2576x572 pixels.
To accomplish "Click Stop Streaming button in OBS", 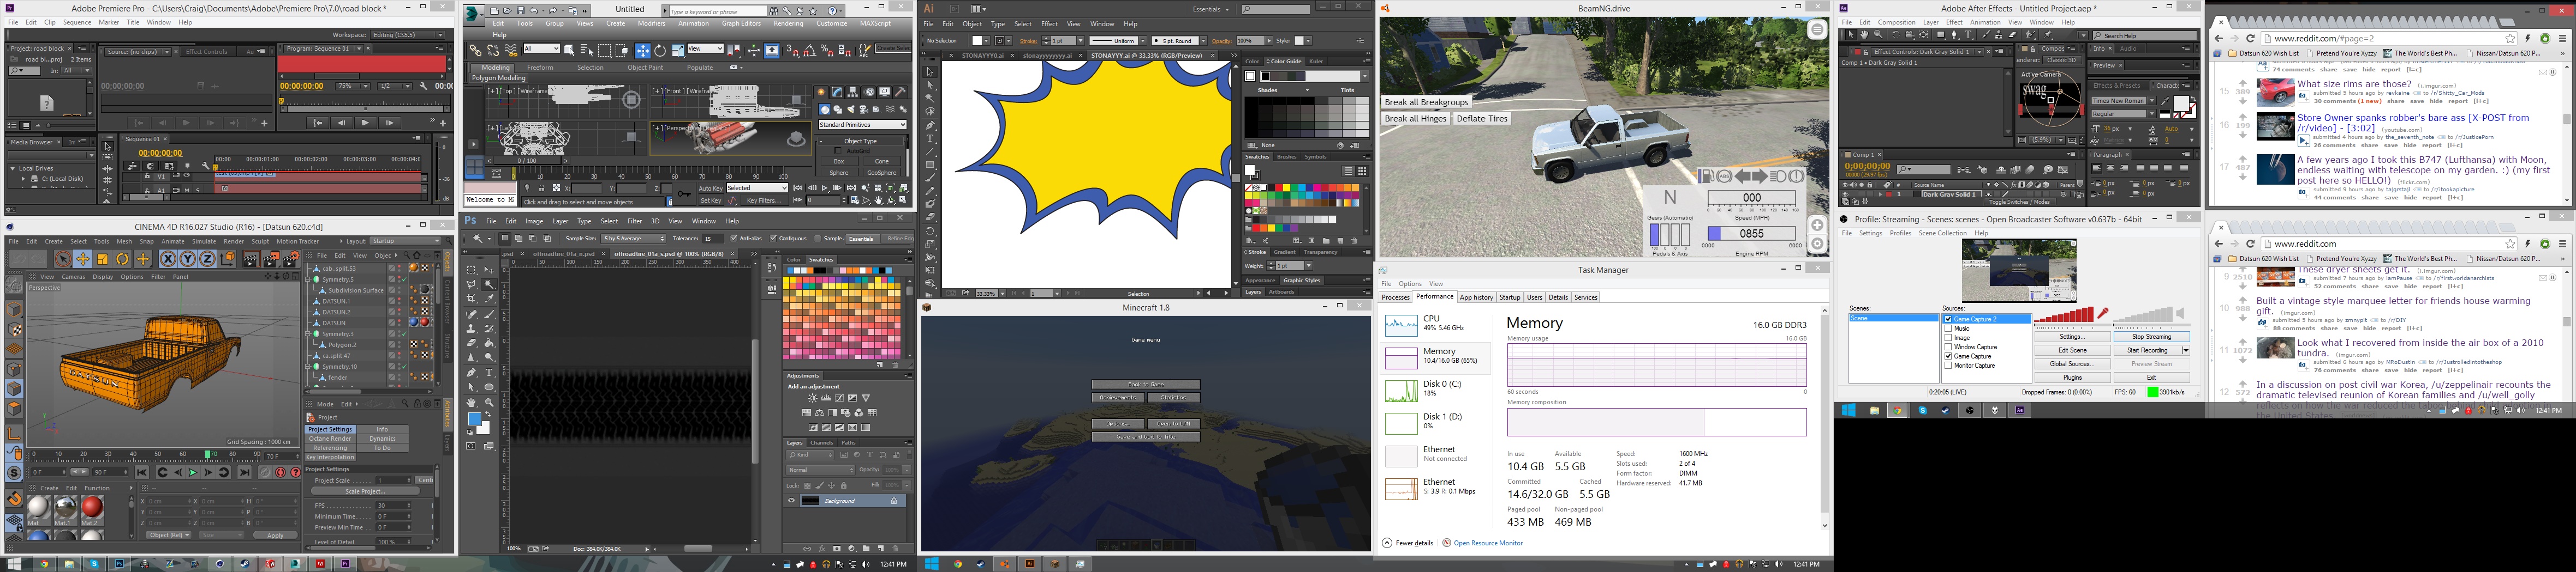I will click(x=2151, y=337).
